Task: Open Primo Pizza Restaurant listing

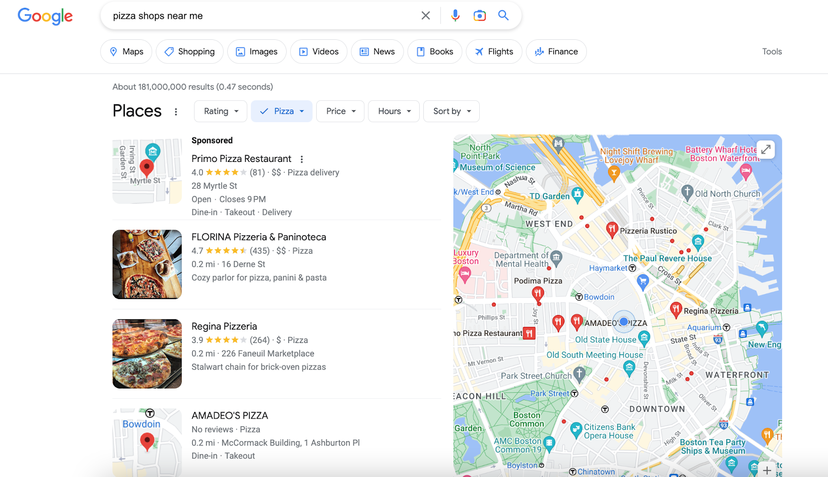Action: click(241, 159)
